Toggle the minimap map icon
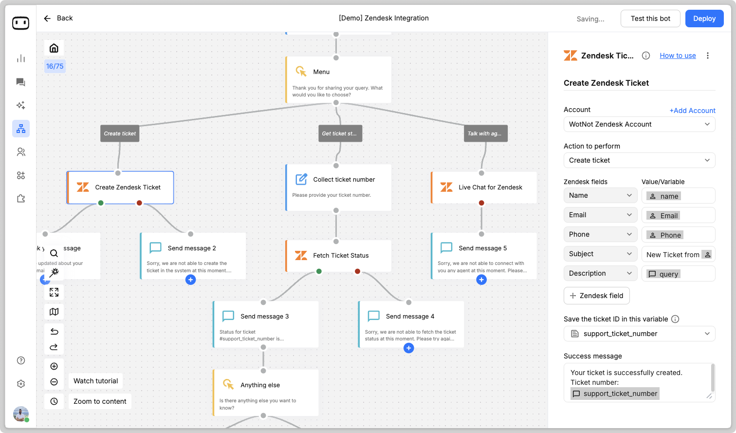The image size is (736, 433). [54, 312]
